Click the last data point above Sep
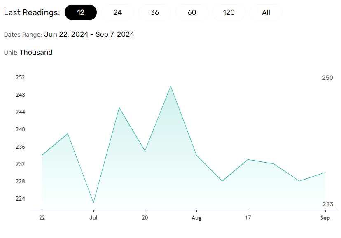The height and width of the screenshot is (238, 341). [325, 173]
